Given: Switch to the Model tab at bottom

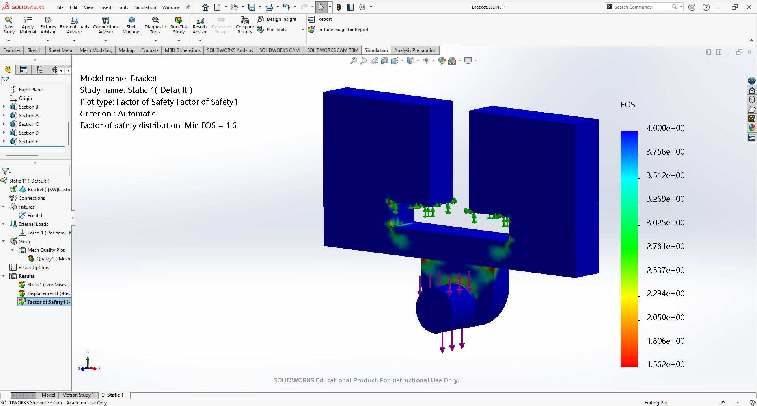Looking at the screenshot, I should (48, 395).
